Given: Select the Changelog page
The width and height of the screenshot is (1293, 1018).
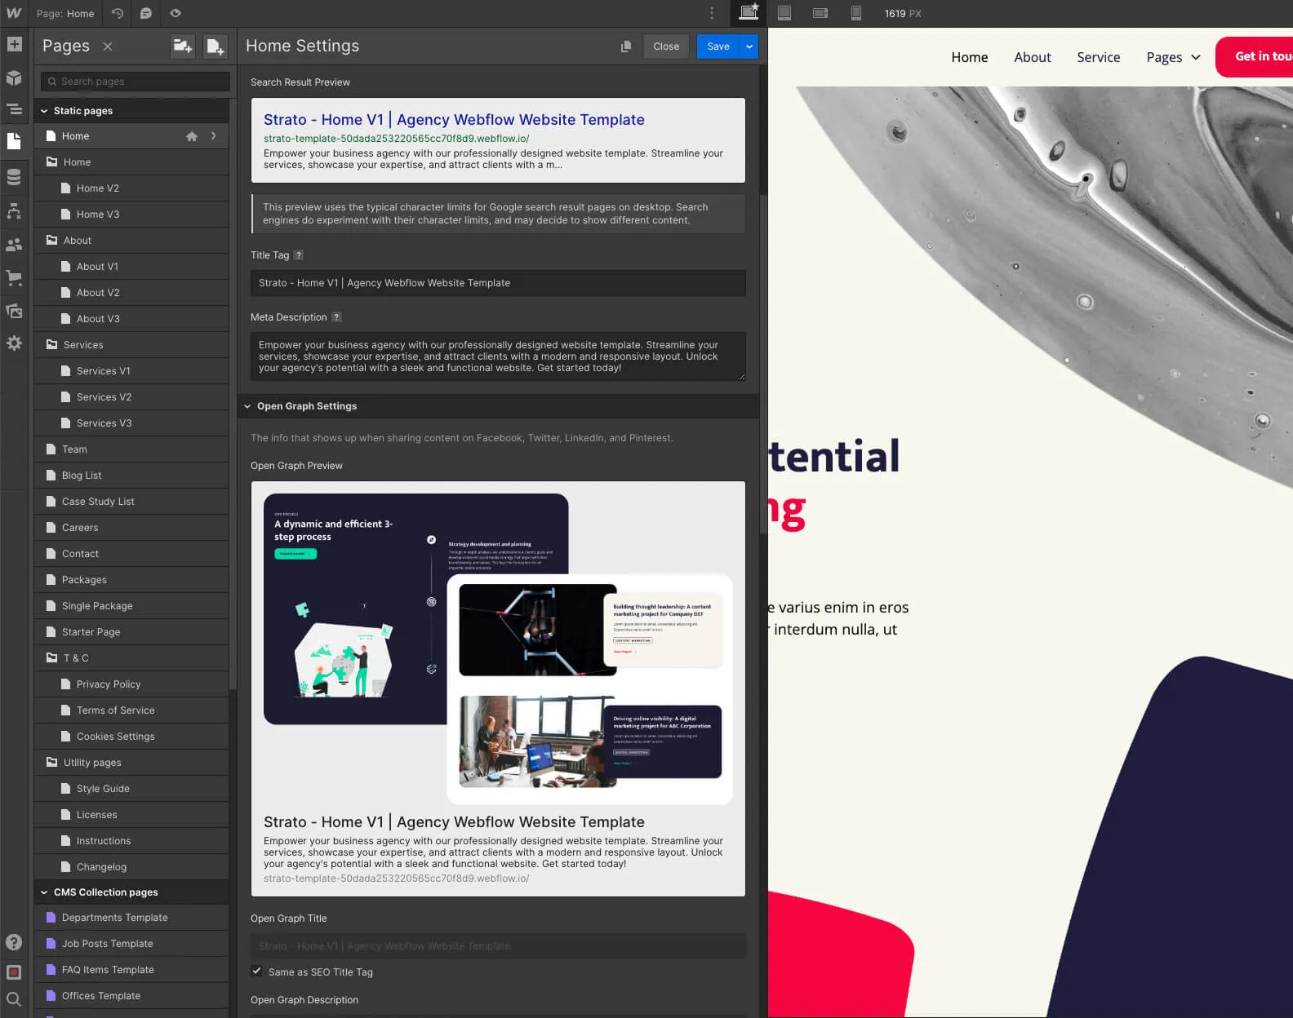Looking at the screenshot, I should coord(131,867).
